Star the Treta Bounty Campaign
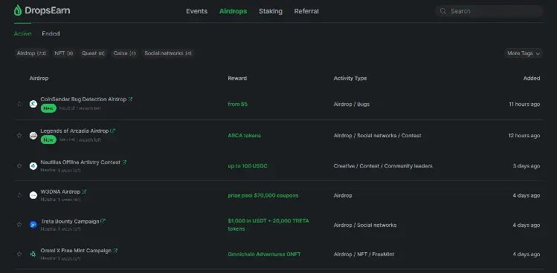 click(x=19, y=225)
